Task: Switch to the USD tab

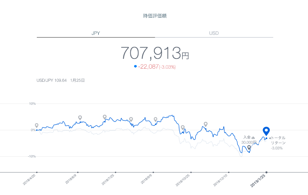Action: 214,33
